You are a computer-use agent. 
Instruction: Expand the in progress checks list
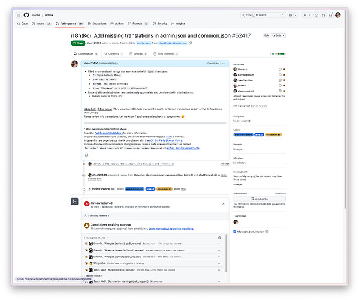pos(96,238)
